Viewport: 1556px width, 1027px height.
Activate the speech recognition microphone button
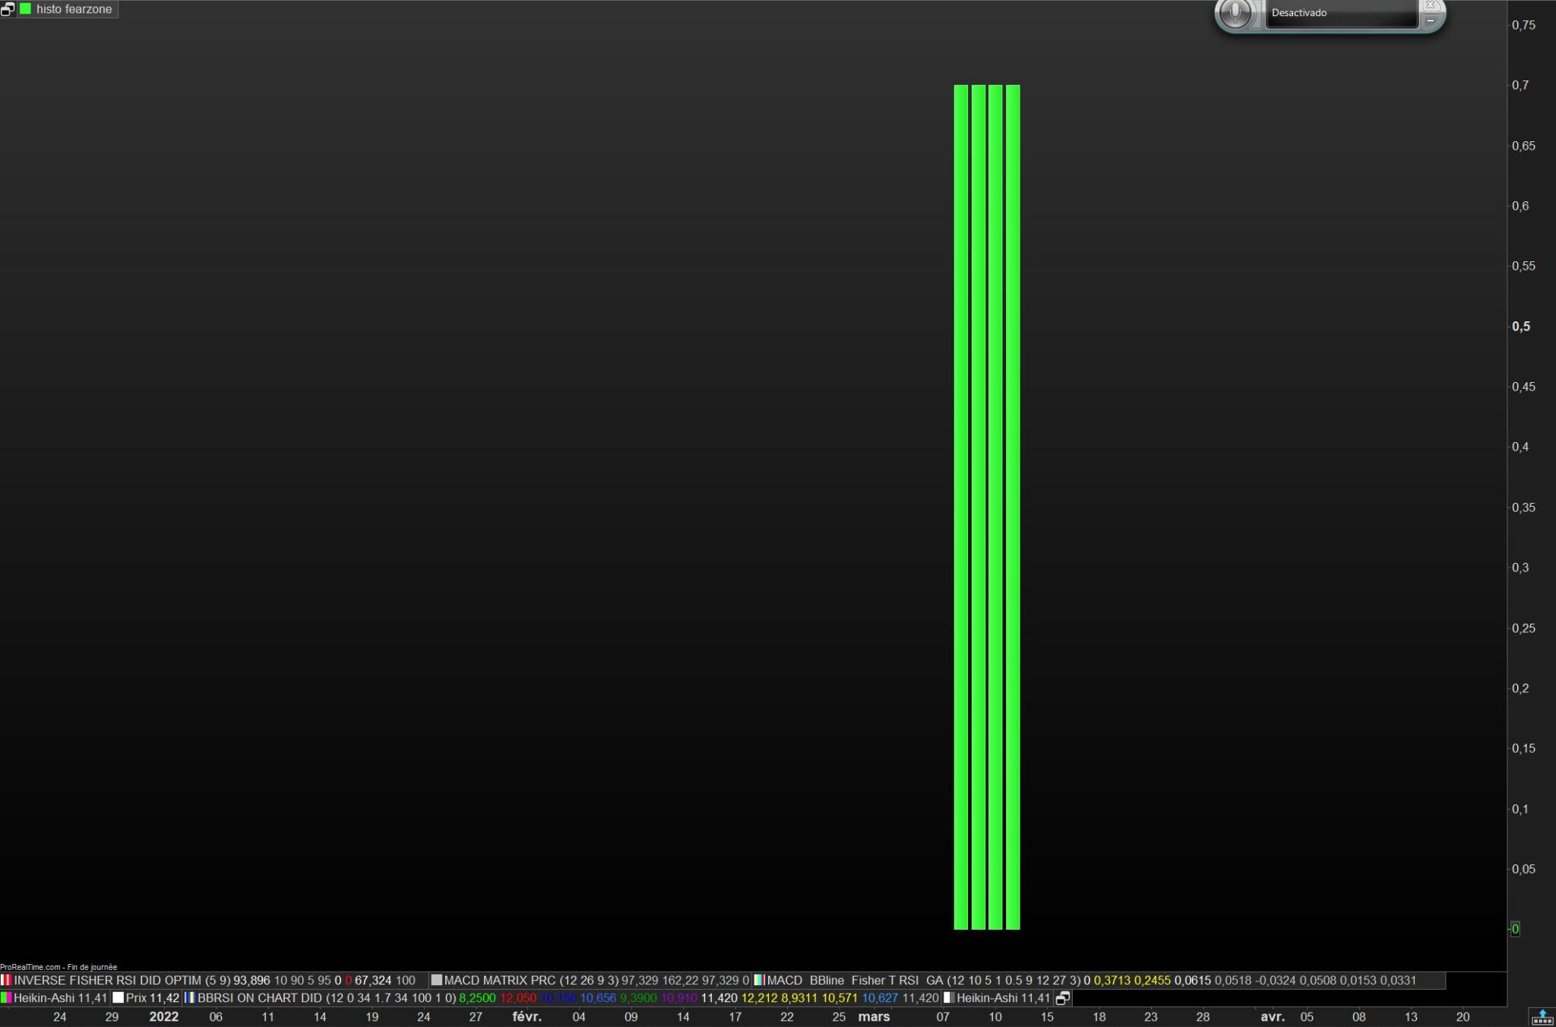pos(1235,13)
